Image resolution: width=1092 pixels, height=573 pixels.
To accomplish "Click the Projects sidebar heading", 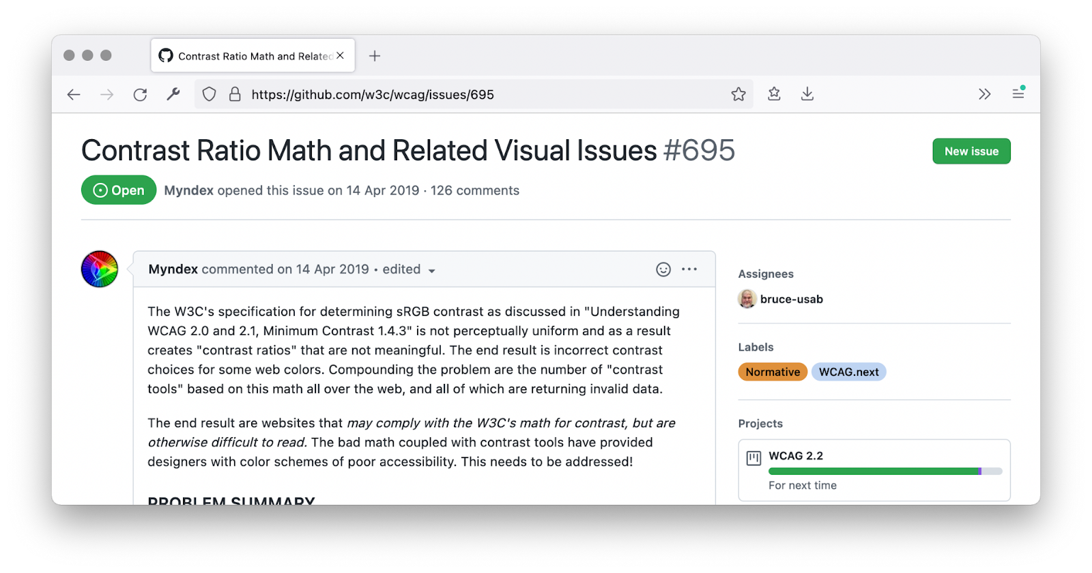I will pos(760,424).
